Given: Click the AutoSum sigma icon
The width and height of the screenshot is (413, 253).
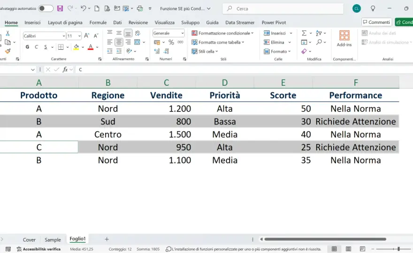Looking at the screenshot, I should point(304,33).
